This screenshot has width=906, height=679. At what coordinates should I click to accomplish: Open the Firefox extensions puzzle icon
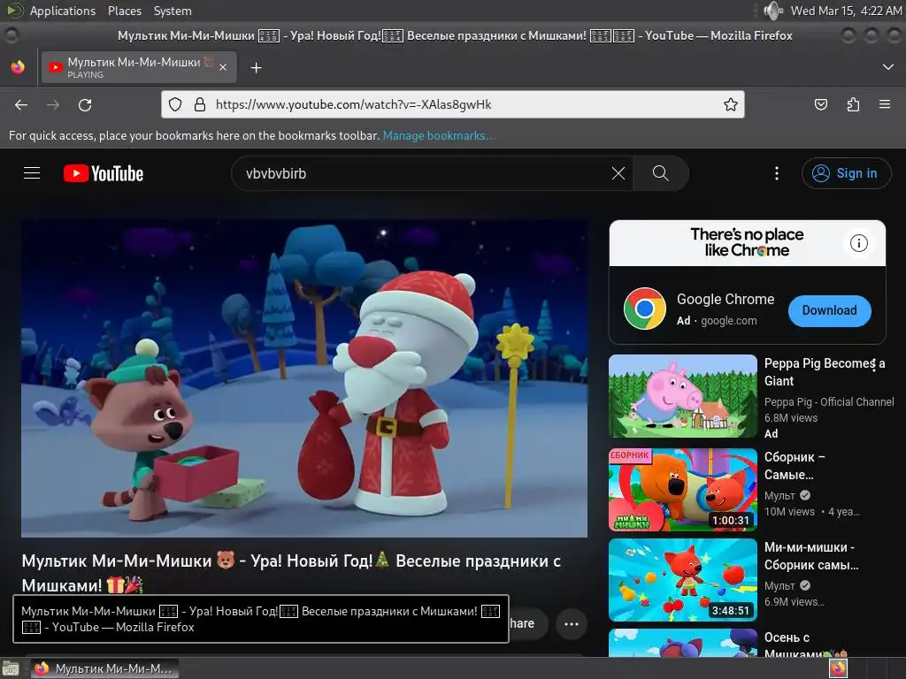point(853,104)
